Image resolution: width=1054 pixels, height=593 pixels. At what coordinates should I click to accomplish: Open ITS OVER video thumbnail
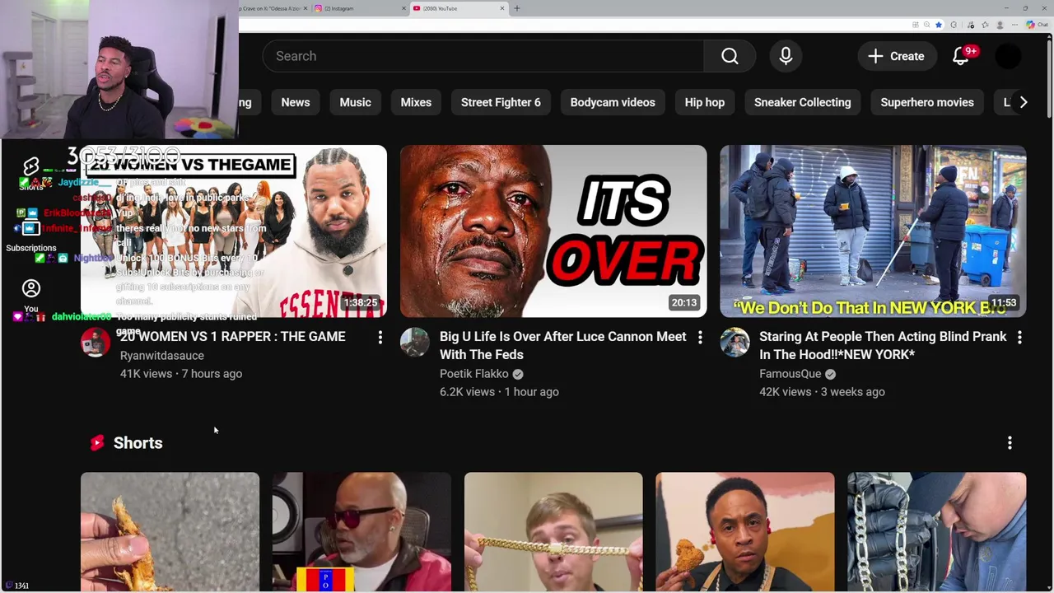click(553, 231)
